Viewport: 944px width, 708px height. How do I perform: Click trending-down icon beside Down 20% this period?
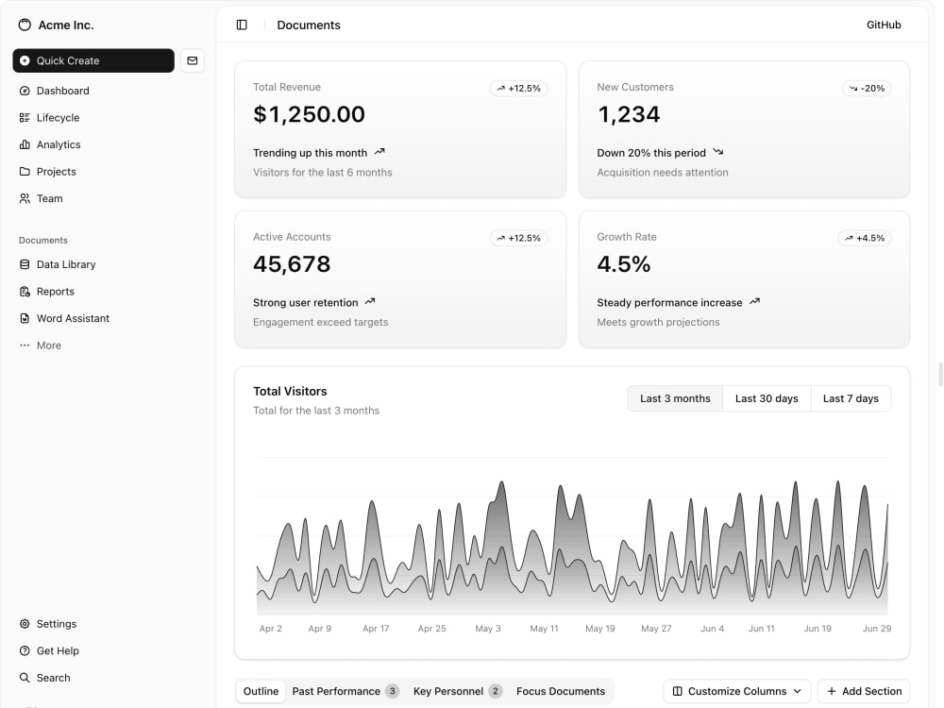tap(718, 152)
